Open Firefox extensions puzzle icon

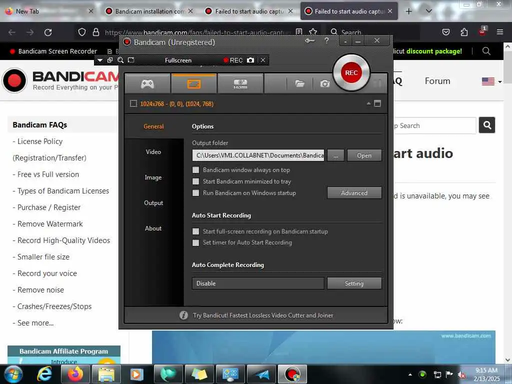tap(464, 32)
